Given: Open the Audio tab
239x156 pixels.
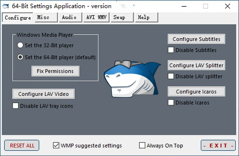Looking at the screenshot, I should click(x=71, y=18).
